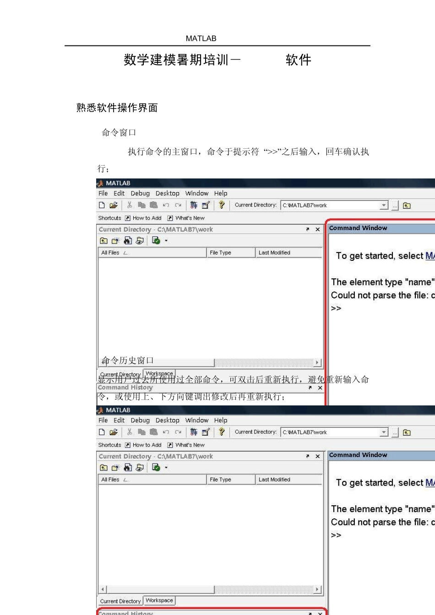Click Find Files binoculars, second Current Directory panel
Image resolution: width=435 pixels, height=615 pixels.
coord(128,467)
